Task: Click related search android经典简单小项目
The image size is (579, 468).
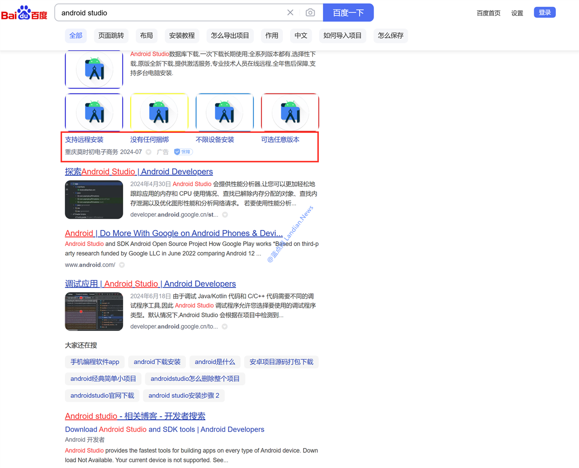Action: [x=103, y=378]
